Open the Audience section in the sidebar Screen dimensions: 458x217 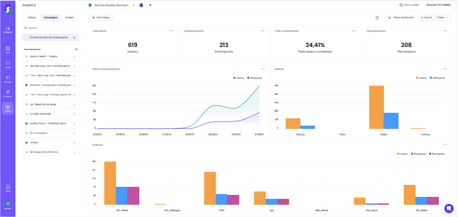coord(7,93)
